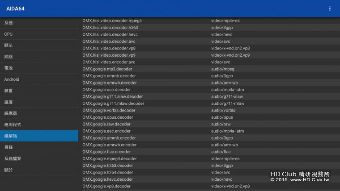Show the 溫度 page
This screenshot has width=340, height=191.
click(39, 102)
